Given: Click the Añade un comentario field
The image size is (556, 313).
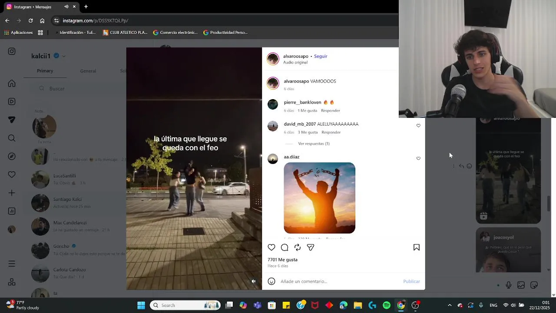Looking at the screenshot, I should coord(339,281).
